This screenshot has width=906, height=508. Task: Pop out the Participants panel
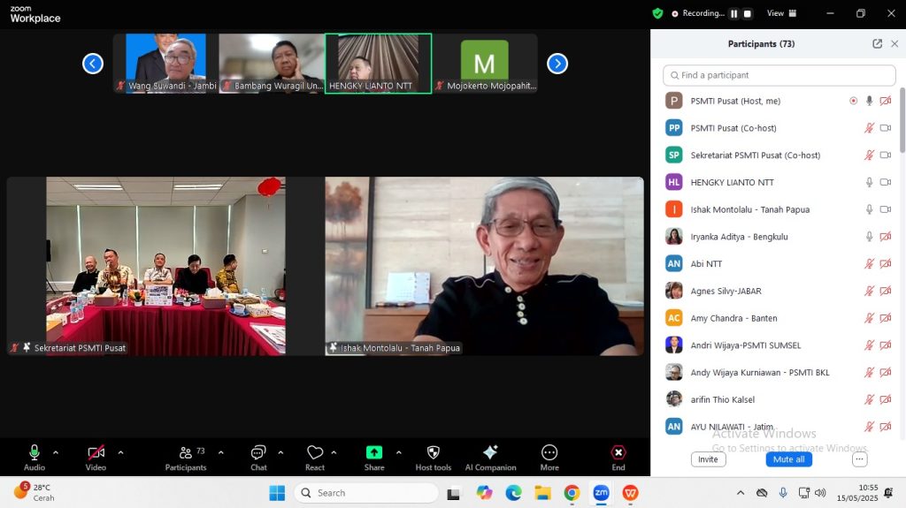(x=877, y=44)
